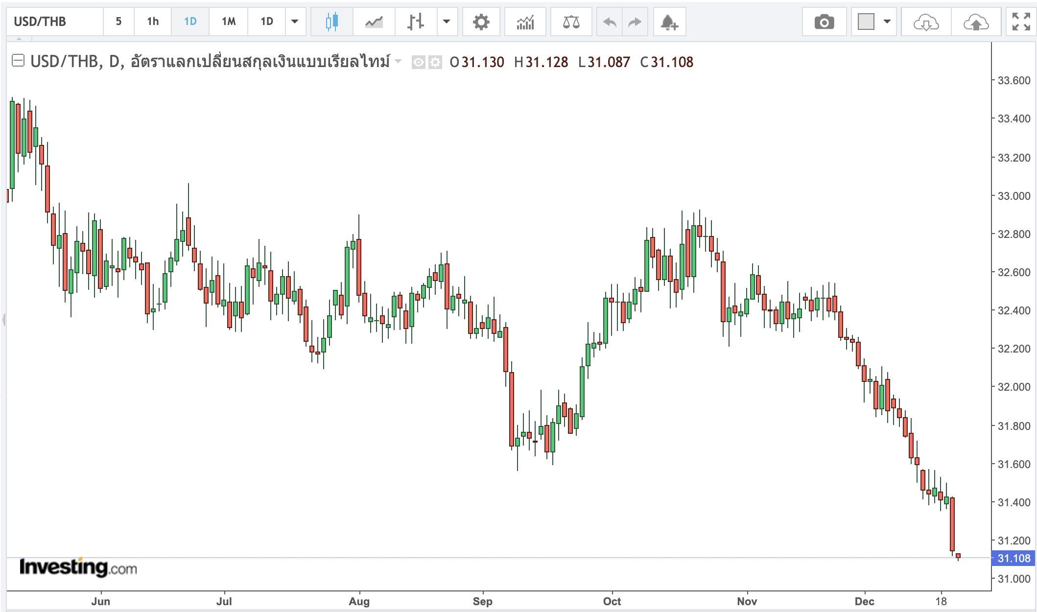This screenshot has height=612, width=1037.
Task: Open chart layout dropdown arrow
Action: [x=887, y=22]
